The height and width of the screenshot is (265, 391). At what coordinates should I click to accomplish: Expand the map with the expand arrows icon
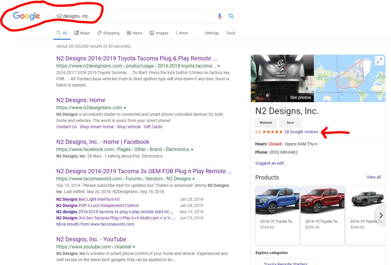click(379, 61)
